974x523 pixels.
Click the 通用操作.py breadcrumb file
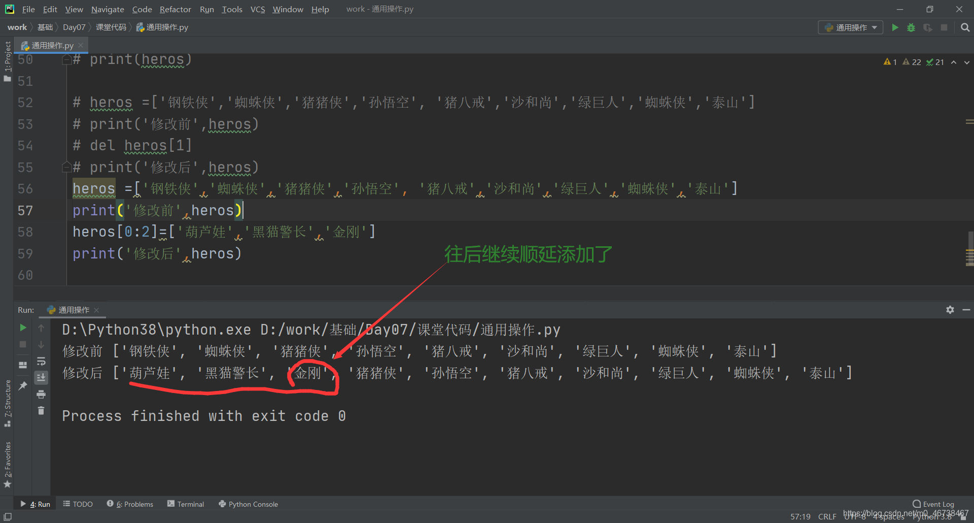(162, 27)
